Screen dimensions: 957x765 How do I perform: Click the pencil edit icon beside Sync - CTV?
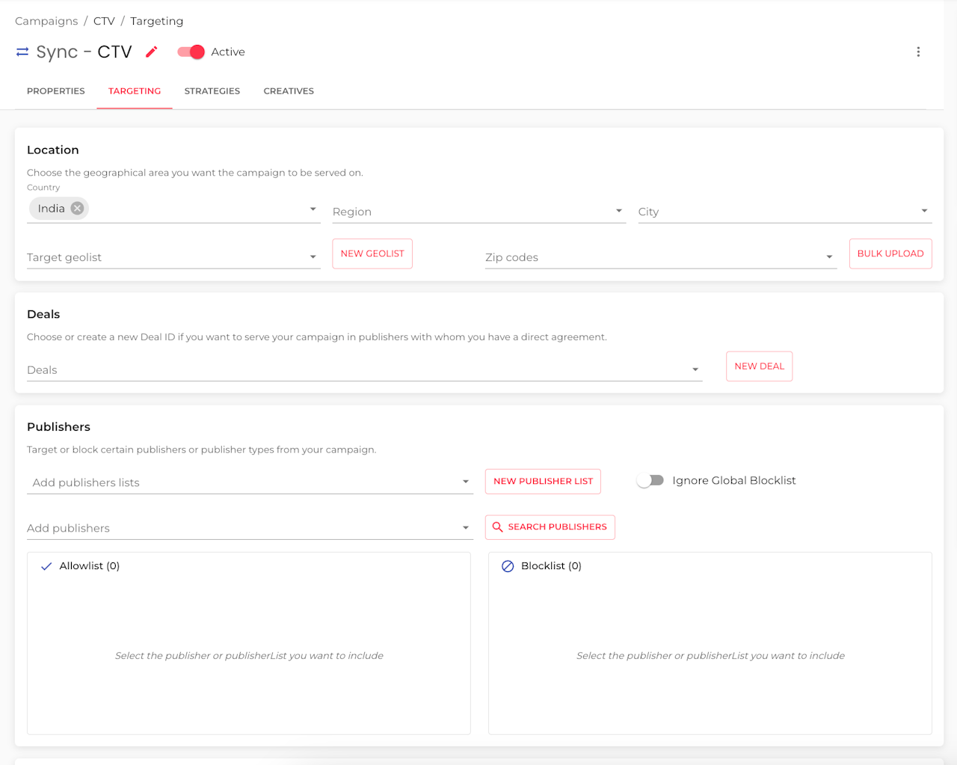(x=152, y=52)
